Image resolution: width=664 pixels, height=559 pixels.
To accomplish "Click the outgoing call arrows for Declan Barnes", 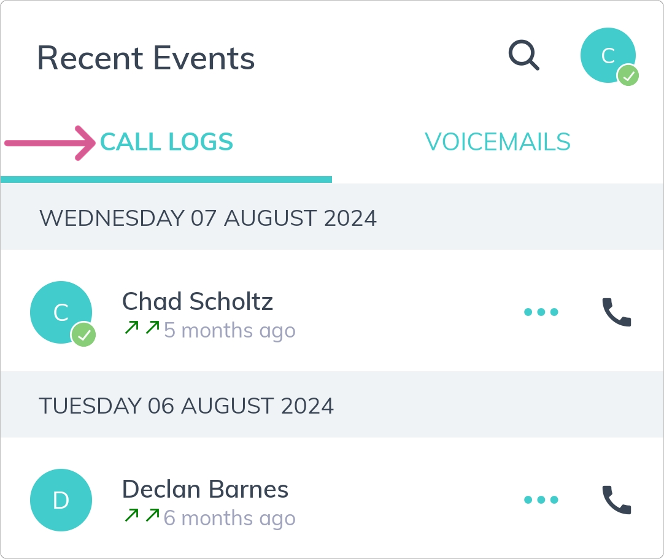I will [142, 515].
